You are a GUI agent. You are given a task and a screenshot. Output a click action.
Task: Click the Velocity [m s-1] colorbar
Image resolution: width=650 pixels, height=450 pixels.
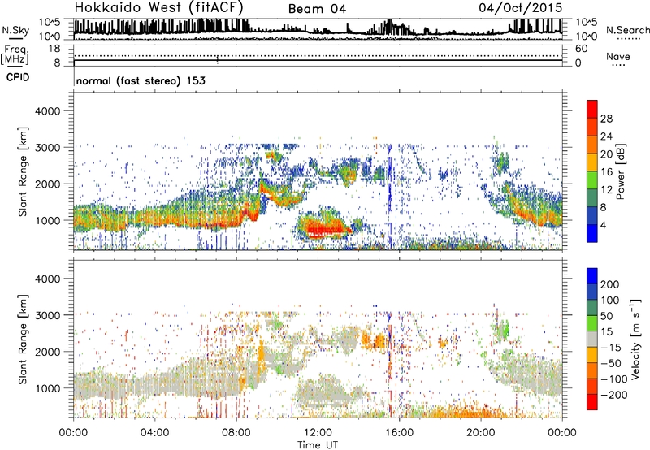[x=592, y=339]
